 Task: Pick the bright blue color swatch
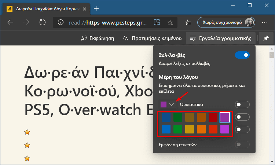tap(166, 129)
